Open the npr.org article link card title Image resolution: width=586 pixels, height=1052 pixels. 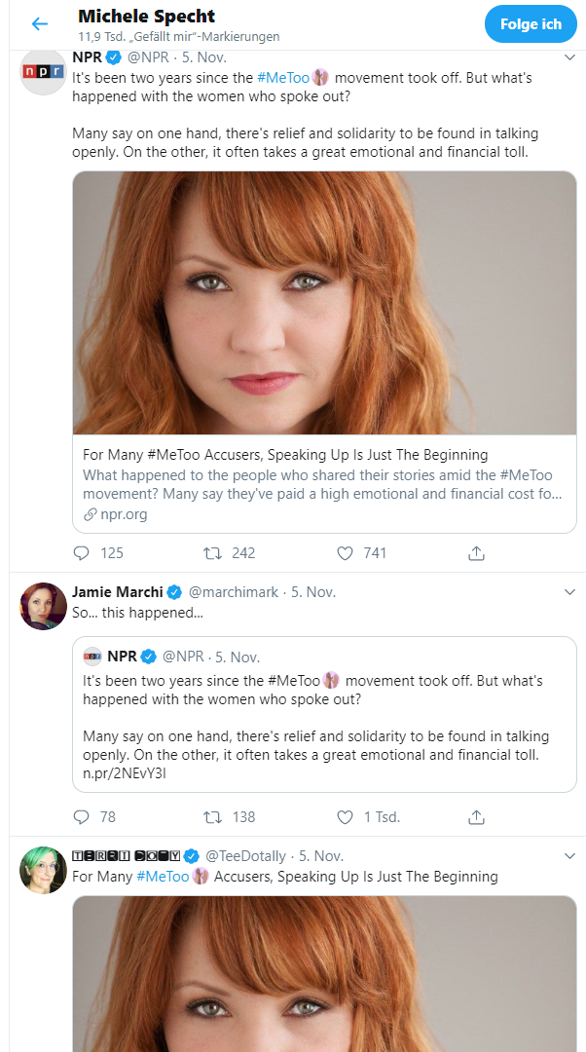[285, 454]
